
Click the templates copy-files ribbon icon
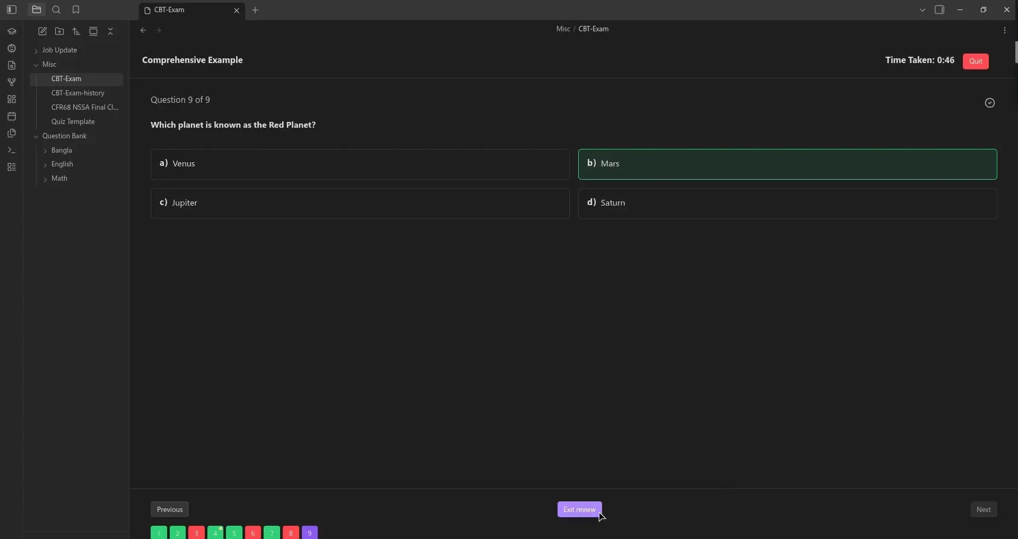12,133
